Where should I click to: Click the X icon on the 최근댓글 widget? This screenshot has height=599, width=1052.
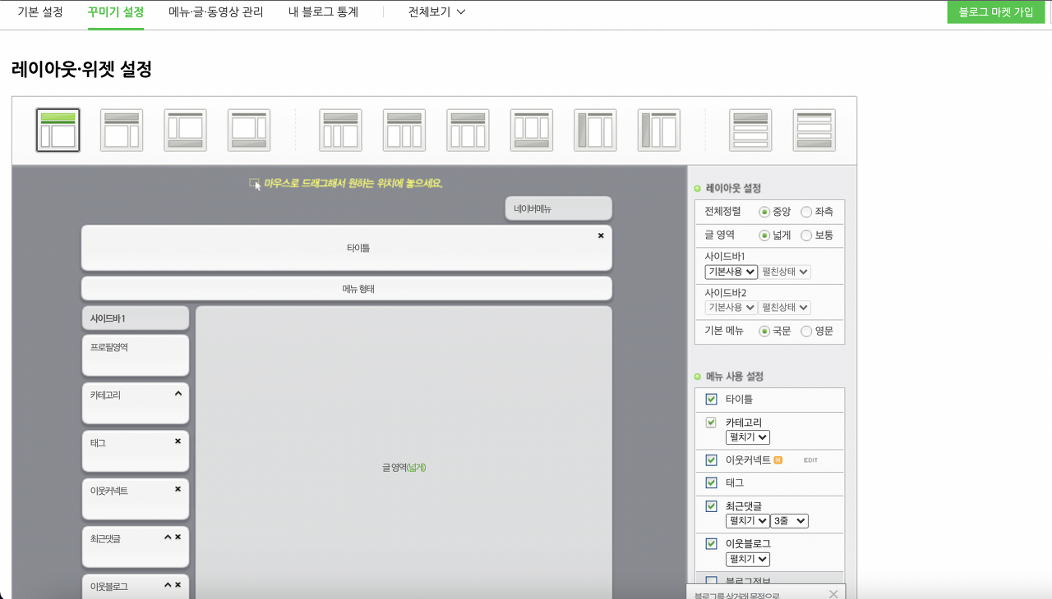pos(178,537)
